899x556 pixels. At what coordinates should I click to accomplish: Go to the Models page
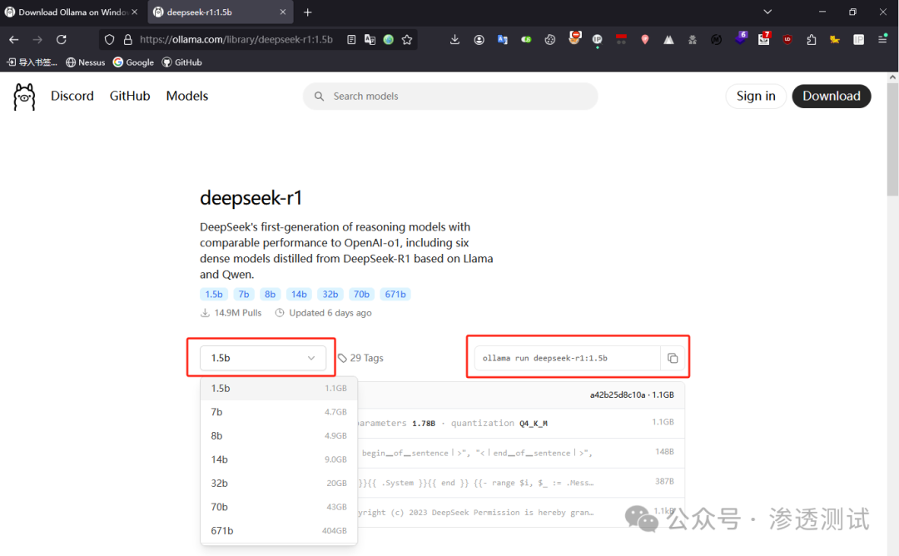click(x=187, y=96)
